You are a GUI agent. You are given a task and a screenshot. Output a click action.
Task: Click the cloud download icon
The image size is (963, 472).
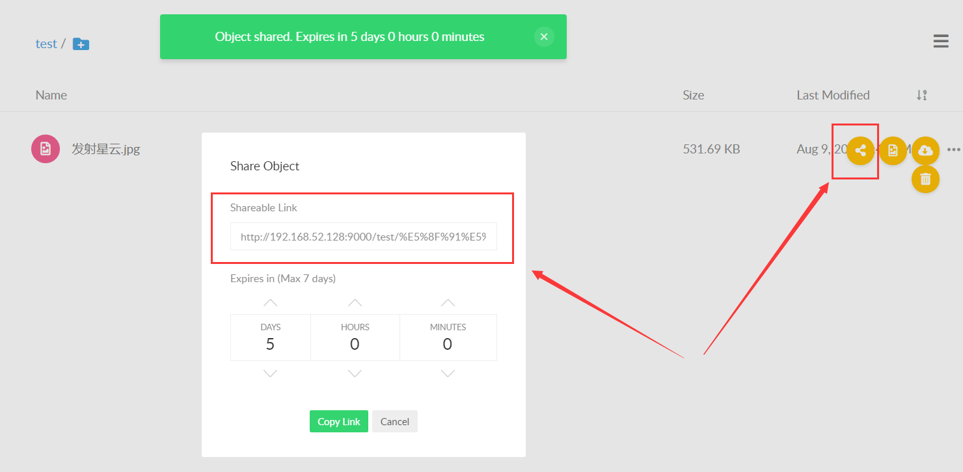(925, 151)
